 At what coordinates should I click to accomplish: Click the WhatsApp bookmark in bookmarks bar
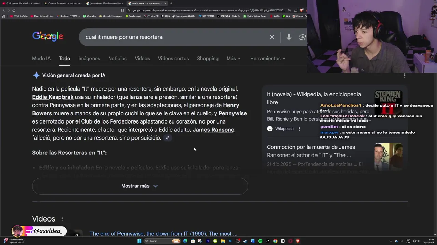[x=90, y=16]
